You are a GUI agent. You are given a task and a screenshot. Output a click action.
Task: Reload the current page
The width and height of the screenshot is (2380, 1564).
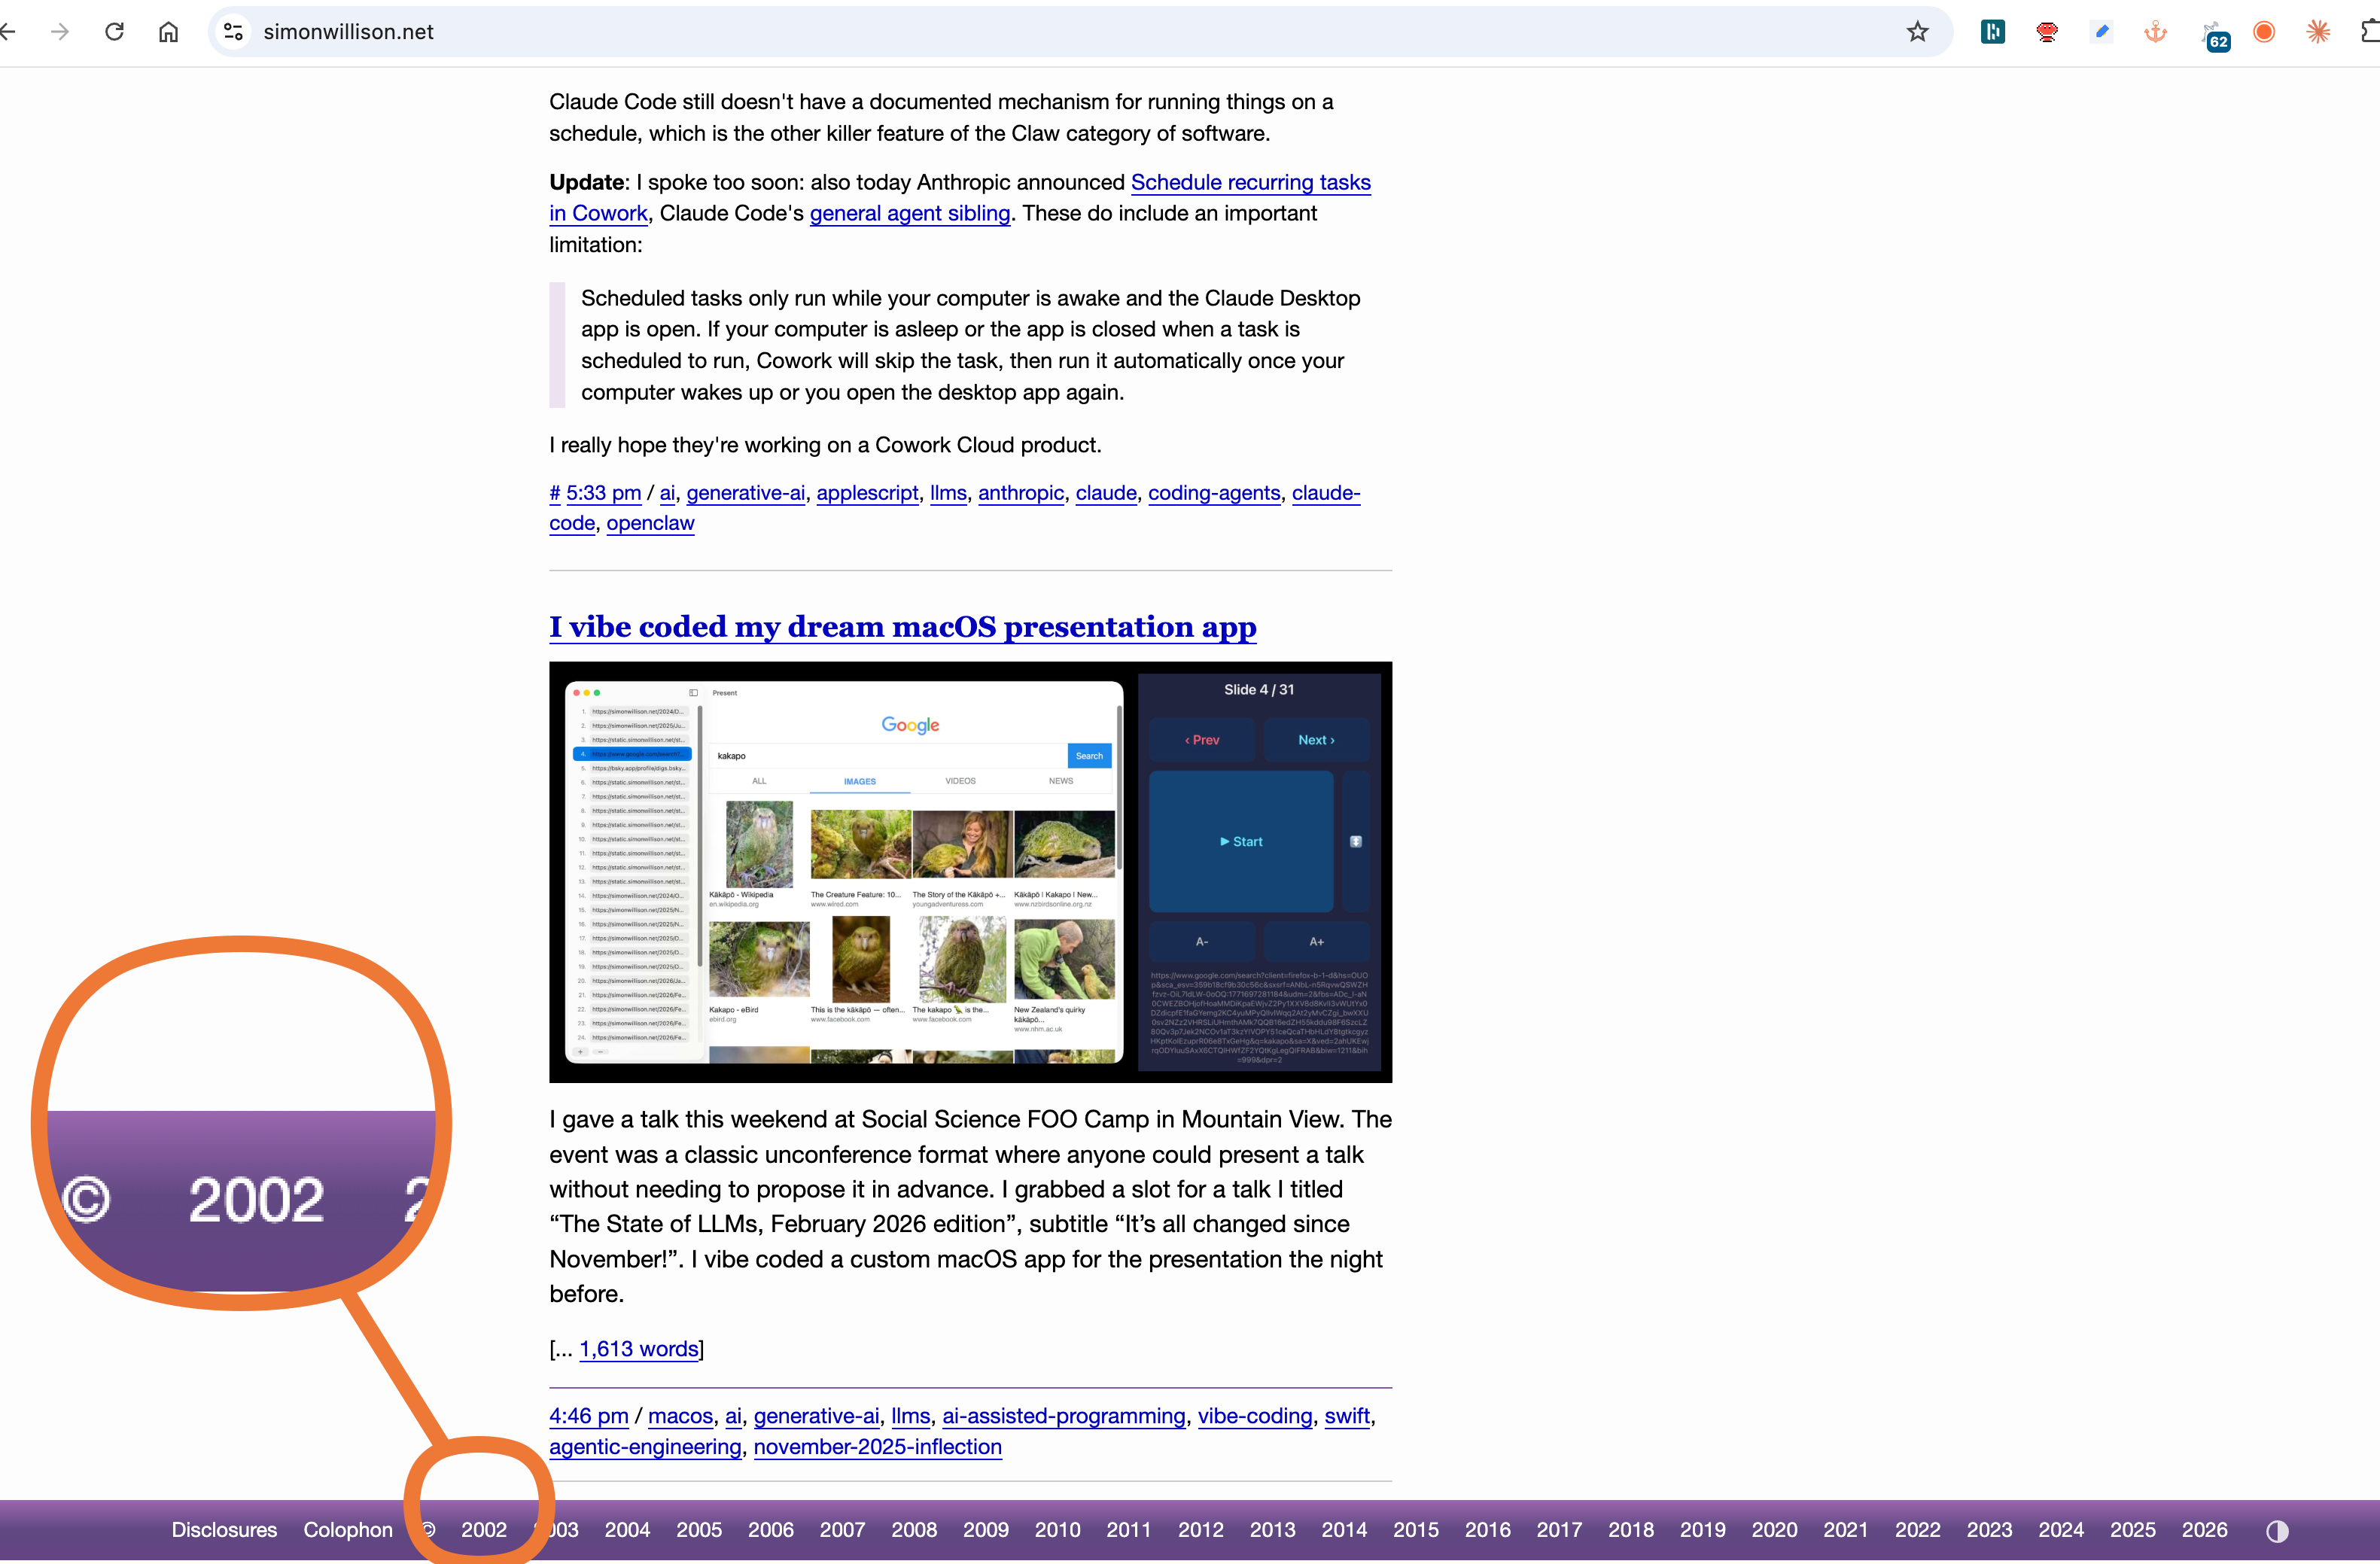click(x=114, y=31)
